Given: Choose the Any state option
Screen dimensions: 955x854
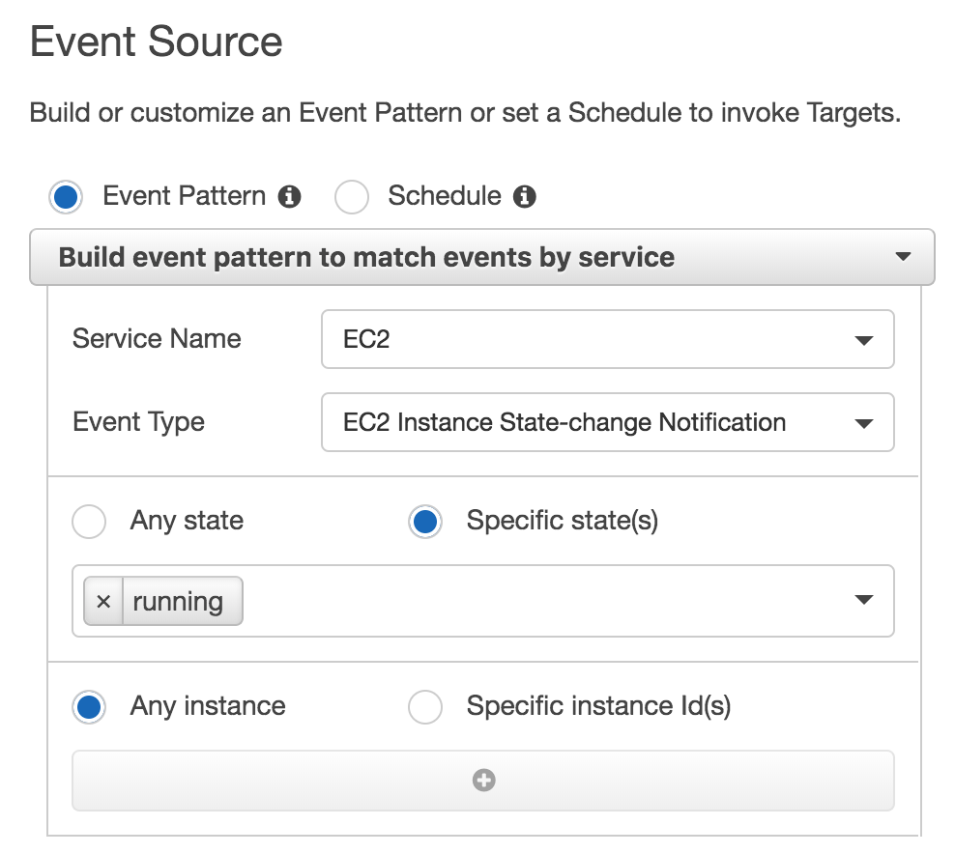Looking at the screenshot, I should (x=89, y=522).
